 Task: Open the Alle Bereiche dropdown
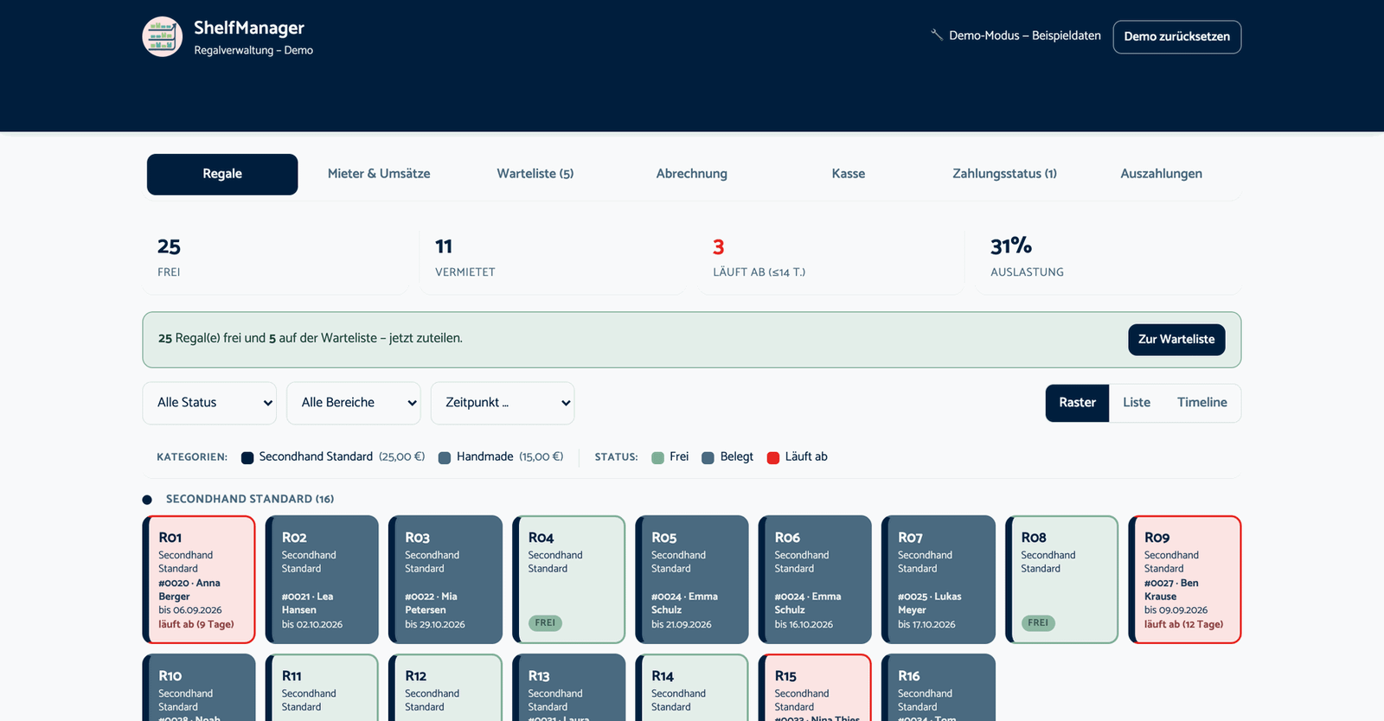tap(354, 404)
